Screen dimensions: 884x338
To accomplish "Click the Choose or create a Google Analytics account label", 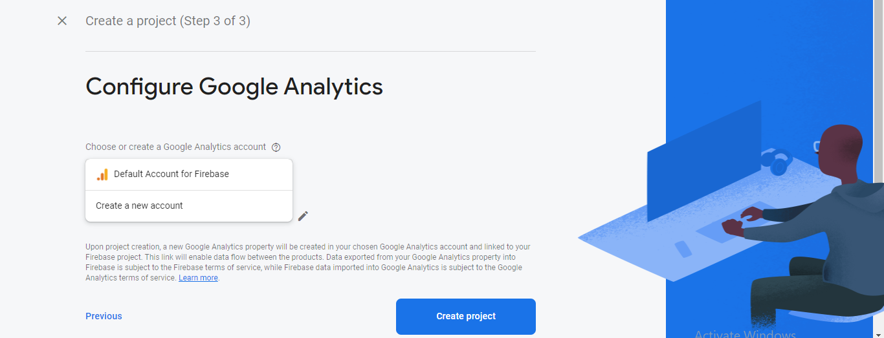I will point(175,147).
